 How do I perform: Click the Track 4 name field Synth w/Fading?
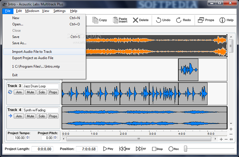pyautogui.click(x=41, y=110)
